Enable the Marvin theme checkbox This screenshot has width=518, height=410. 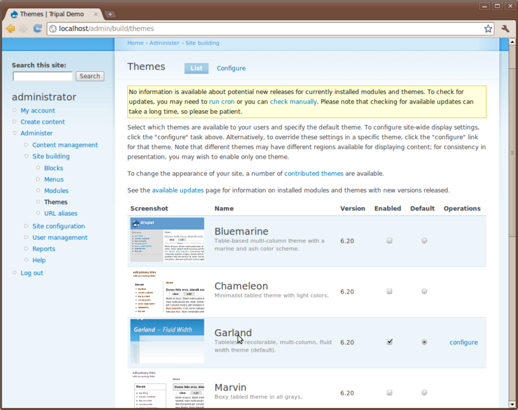tap(390, 393)
